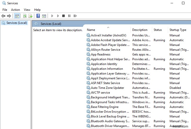Click the Restart Service icon
The width and height of the screenshot is (191, 129).
pos(75,16)
